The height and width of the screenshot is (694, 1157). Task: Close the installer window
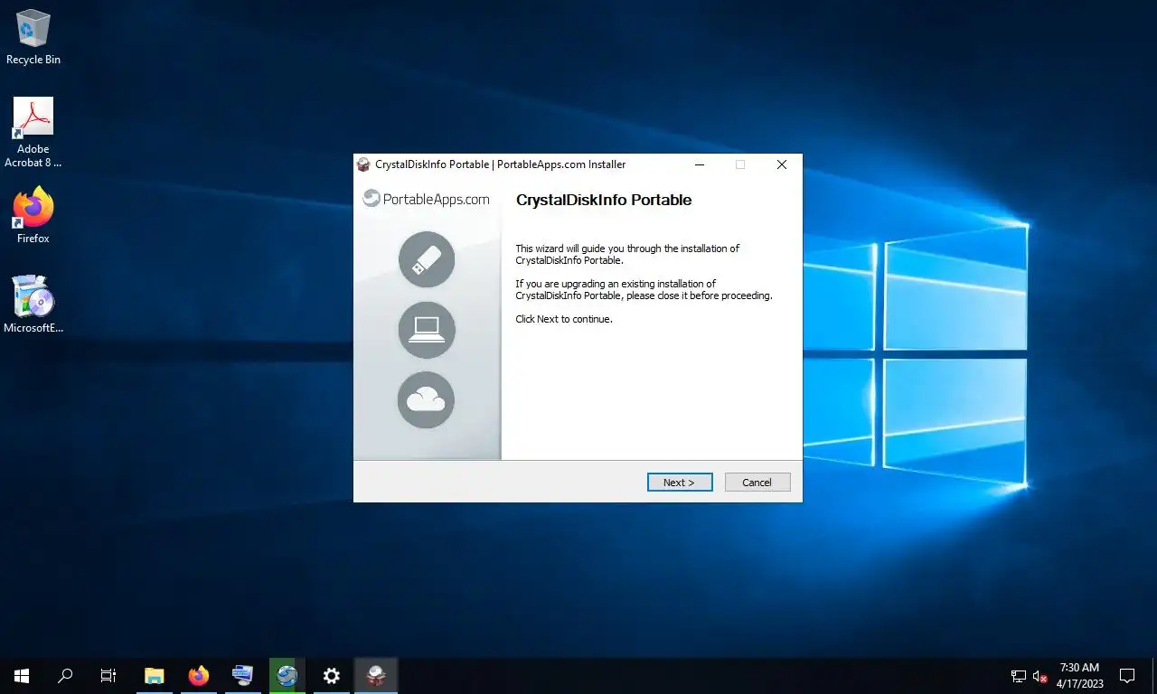[782, 164]
